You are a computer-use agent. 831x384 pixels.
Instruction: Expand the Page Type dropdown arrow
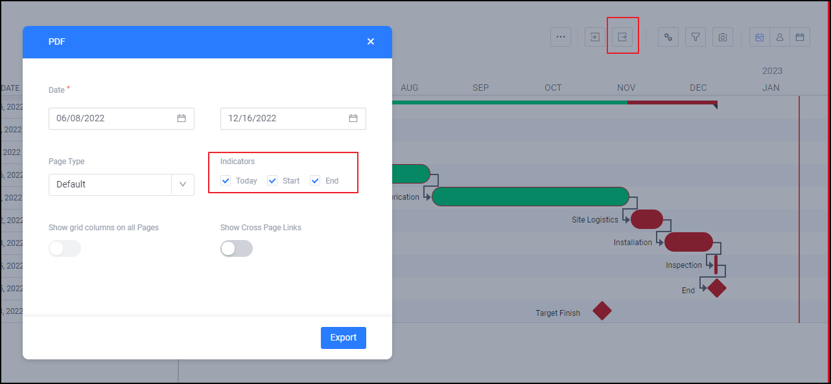pyautogui.click(x=183, y=184)
